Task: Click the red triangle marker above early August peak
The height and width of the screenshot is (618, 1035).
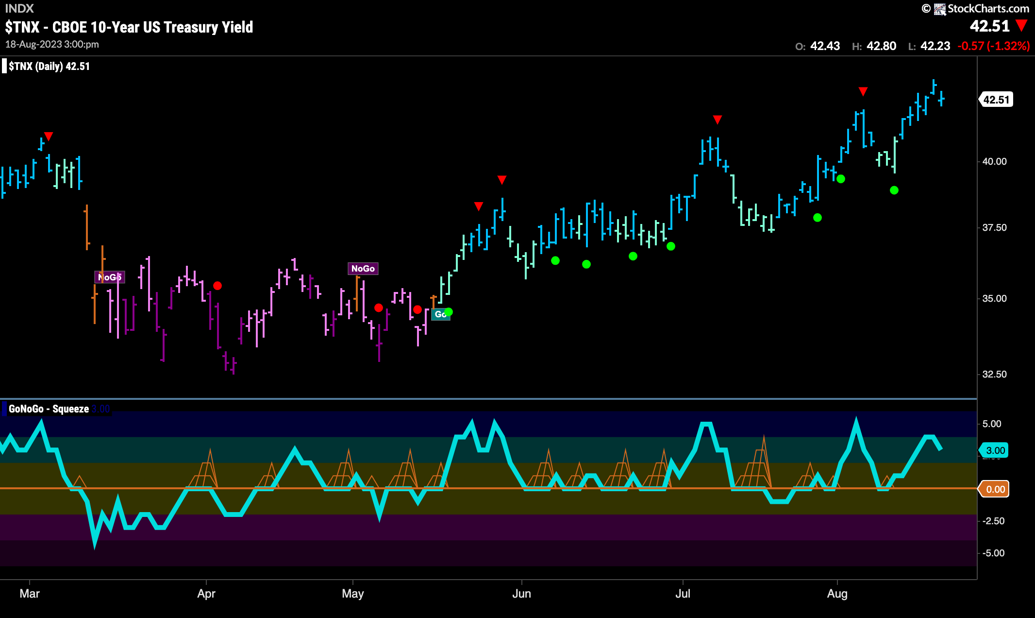Action: (x=863, y=91)
